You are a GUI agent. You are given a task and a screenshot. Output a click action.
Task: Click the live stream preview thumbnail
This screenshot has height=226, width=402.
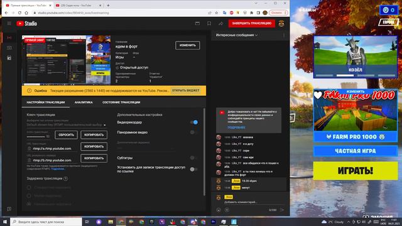click(66, 60)
